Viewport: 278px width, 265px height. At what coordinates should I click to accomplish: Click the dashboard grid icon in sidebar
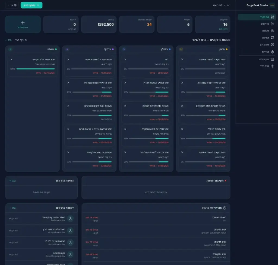(272, 17)
